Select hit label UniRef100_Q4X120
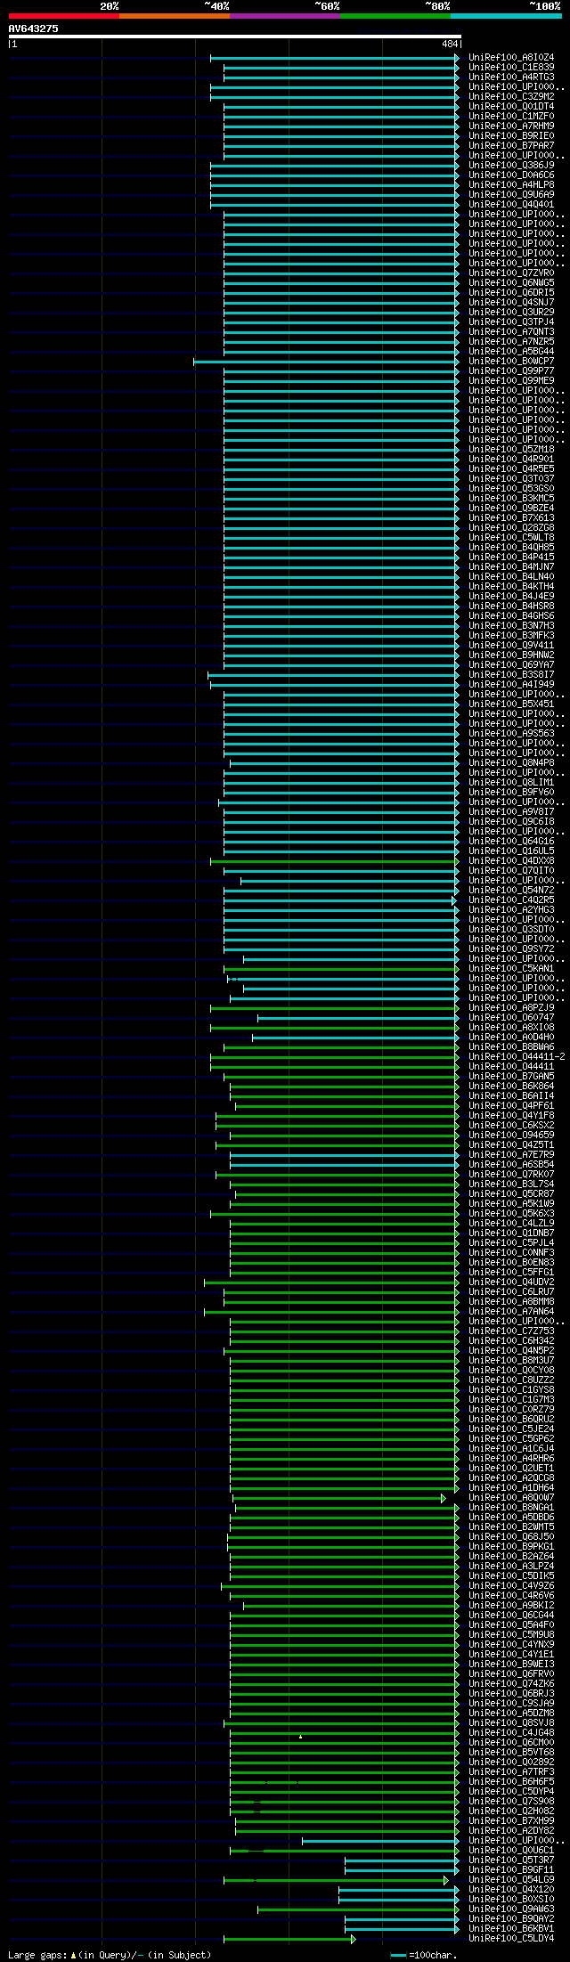 click(x=511, y=1889)
